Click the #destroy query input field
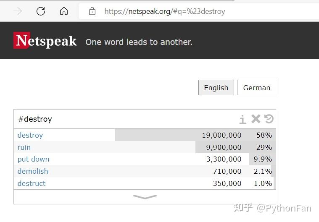This screenshot has width=319, height=222. [x=126, y=119]
